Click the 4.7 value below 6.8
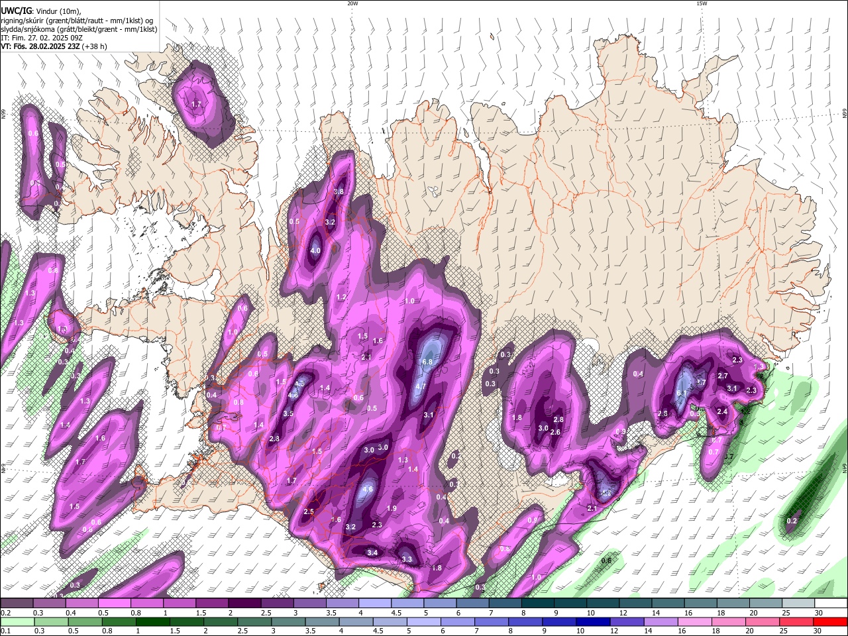 (421, 387)
